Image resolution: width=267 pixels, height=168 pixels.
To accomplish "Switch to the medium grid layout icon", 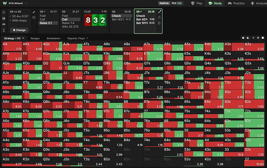I will click(258, 38).
